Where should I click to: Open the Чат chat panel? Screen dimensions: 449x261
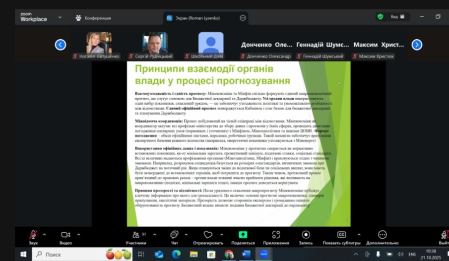click(x=174, y=235)
